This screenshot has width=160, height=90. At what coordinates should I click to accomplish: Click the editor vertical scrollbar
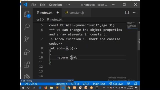click(x=139, y=41)
